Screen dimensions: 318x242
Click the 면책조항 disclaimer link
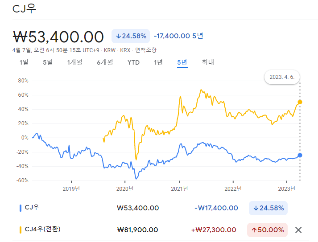coord(146,50)
